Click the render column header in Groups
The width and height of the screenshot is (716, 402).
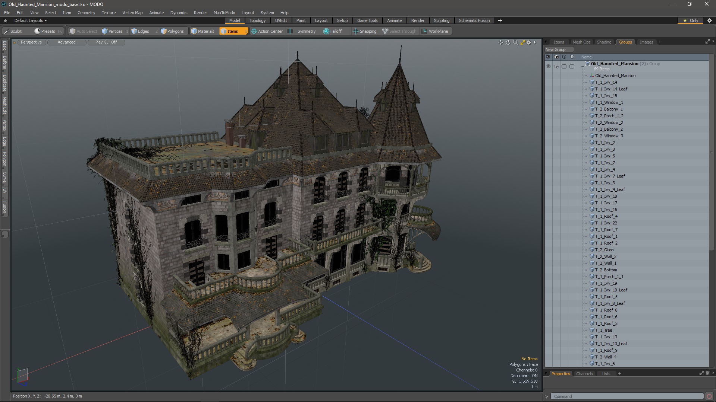pos(556,57)
